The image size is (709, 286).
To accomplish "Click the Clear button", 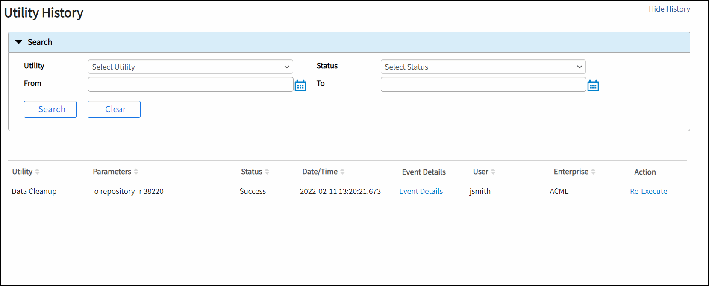I will (x=114, y=109).
